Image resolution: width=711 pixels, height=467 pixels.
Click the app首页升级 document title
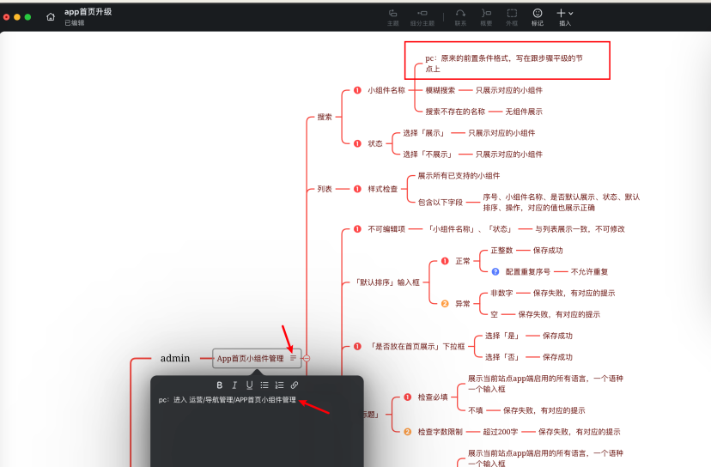click(x=88, y=12)
